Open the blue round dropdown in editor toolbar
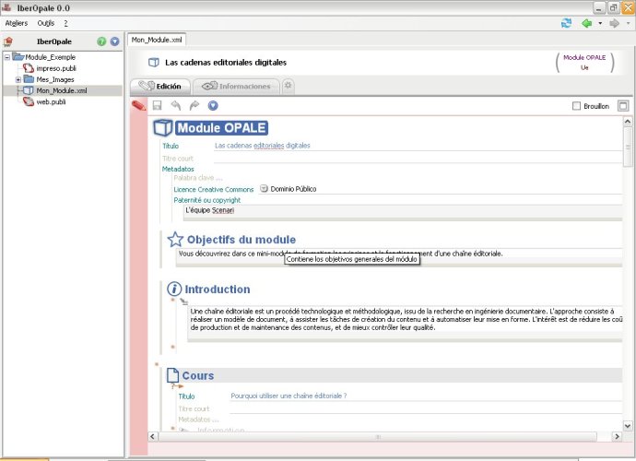 click(213, 105)
